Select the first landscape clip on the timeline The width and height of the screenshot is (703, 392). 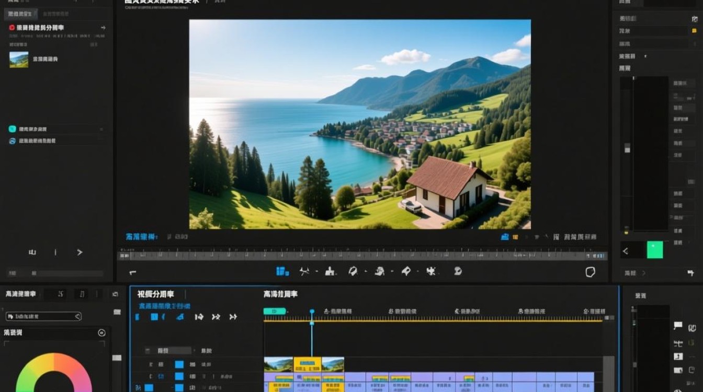point(278,364)
